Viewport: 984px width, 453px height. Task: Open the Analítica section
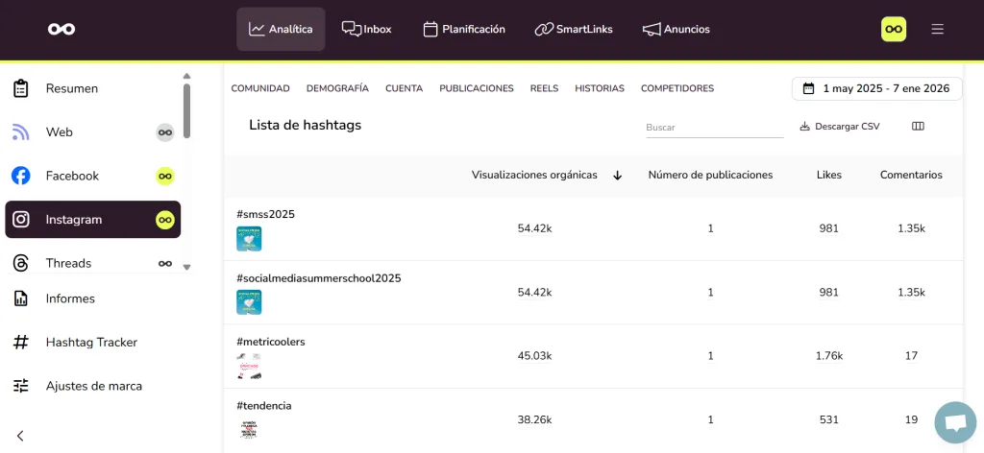pos(281,29)
